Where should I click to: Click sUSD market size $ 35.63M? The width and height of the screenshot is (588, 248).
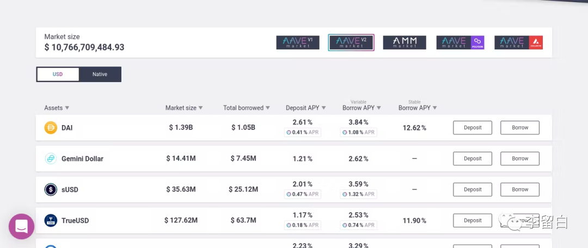[181, 190]
